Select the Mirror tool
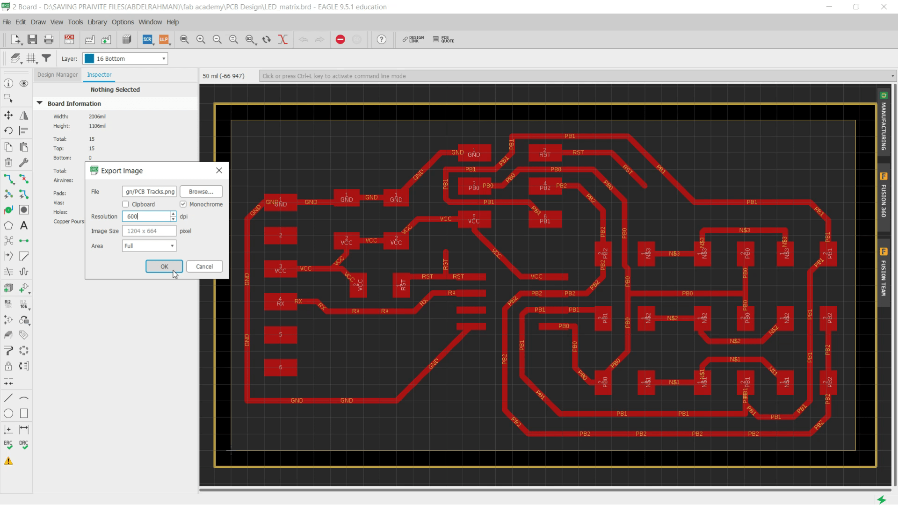The height and width of the screenshot is (505, 898). (24, 115)
